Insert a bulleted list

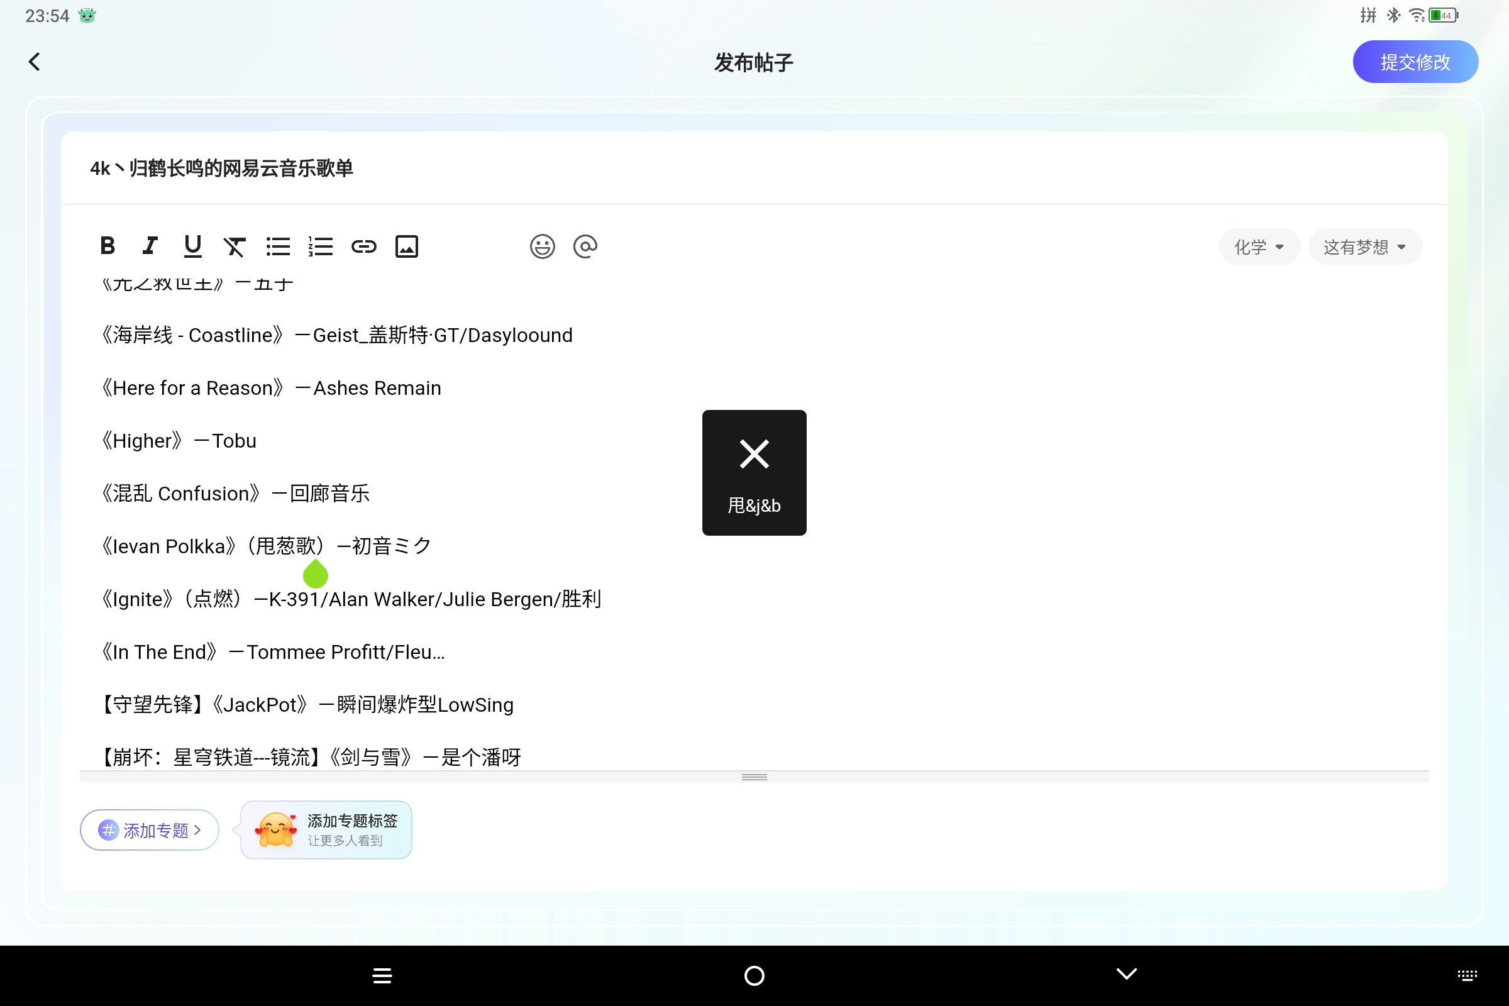click(x=278, y=246)
